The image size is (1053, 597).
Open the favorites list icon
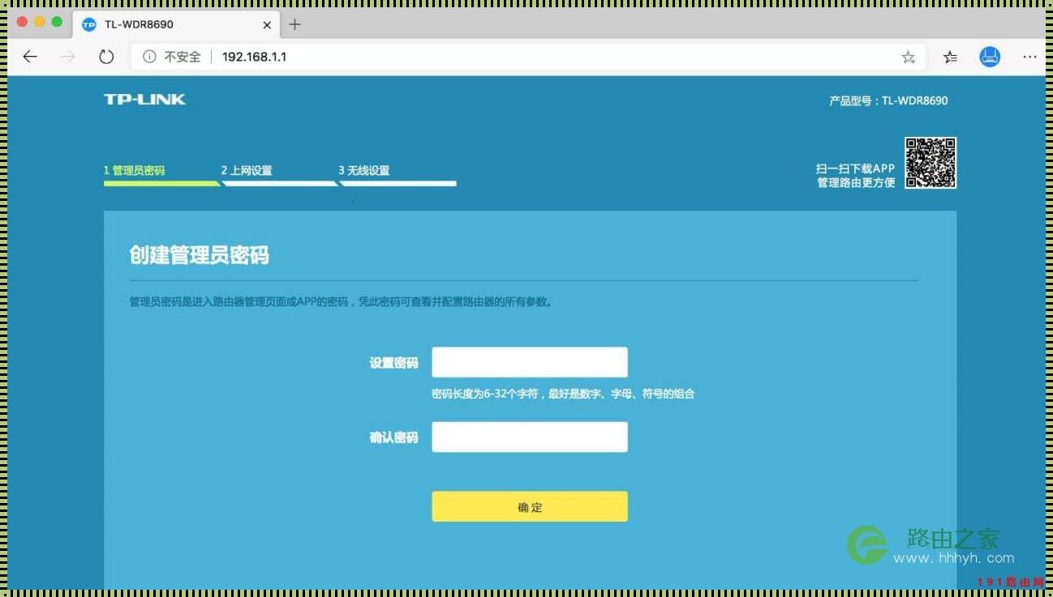pos(950,57)
